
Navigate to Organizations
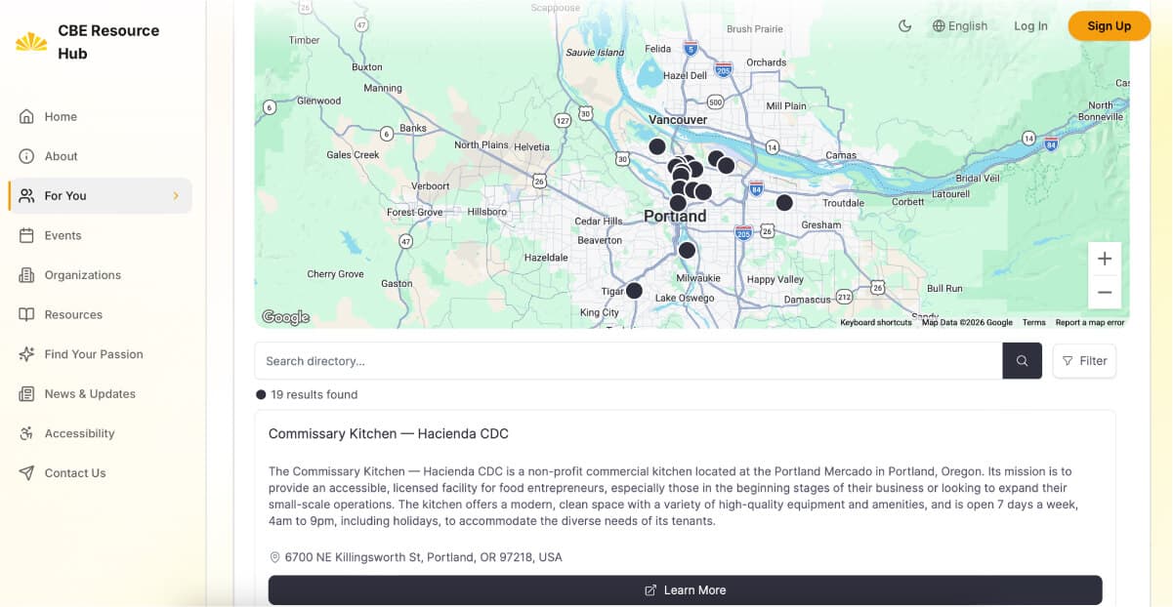coord(83,275)
